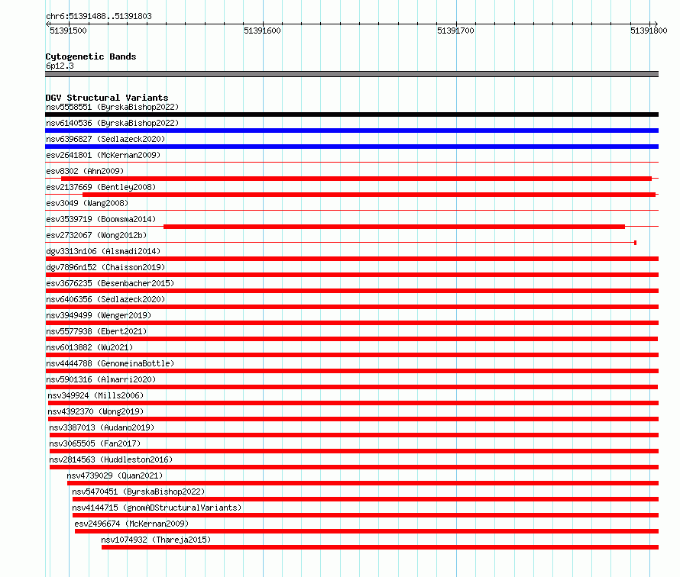
Task: Click the red nsv3387013 variant bar
Action: 354,435
